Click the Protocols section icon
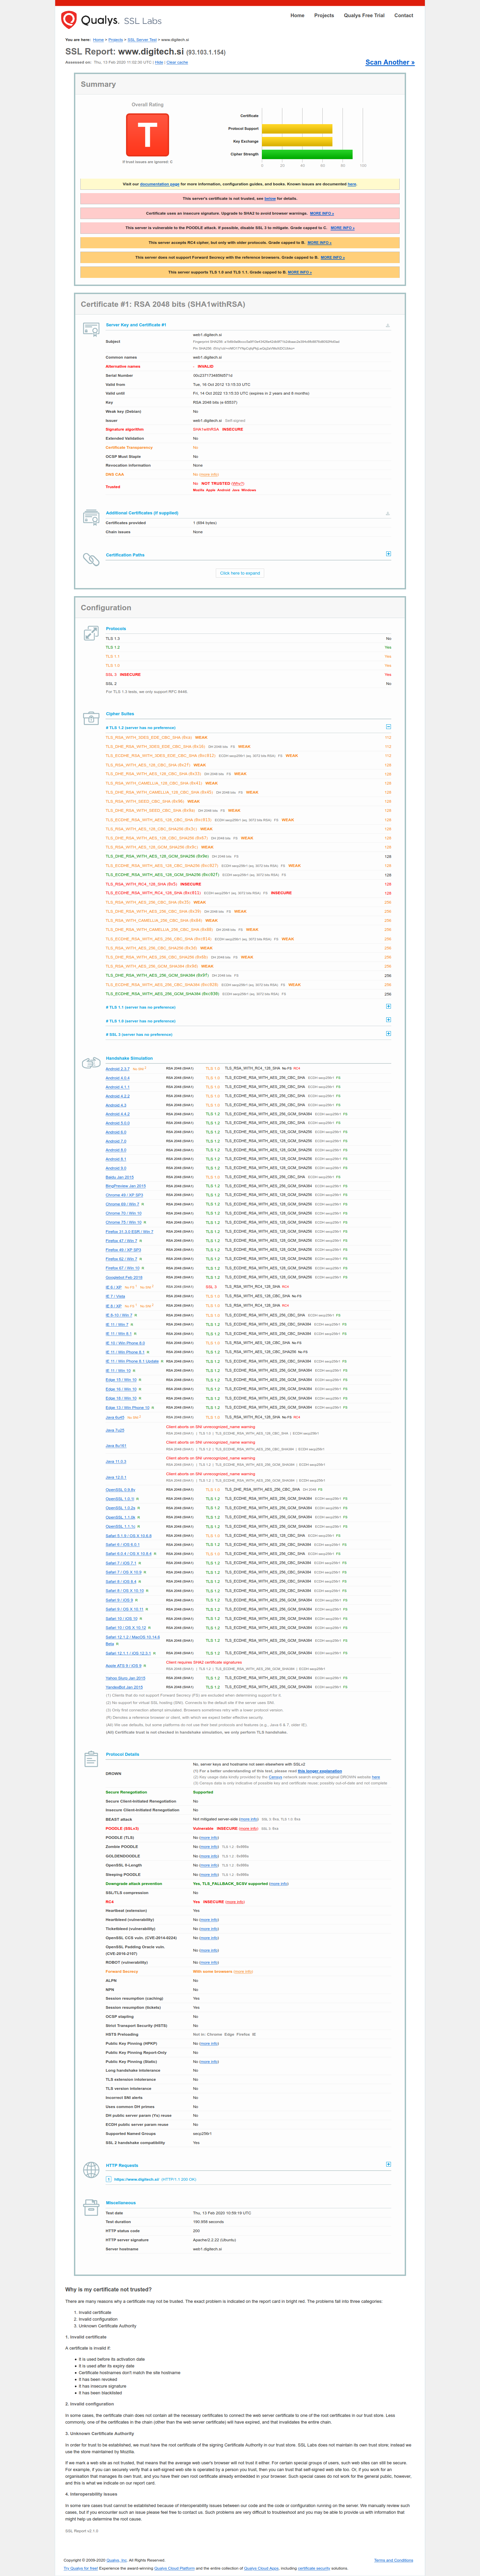The width and height of the screenshot is (480, 2576). [91, 633]
